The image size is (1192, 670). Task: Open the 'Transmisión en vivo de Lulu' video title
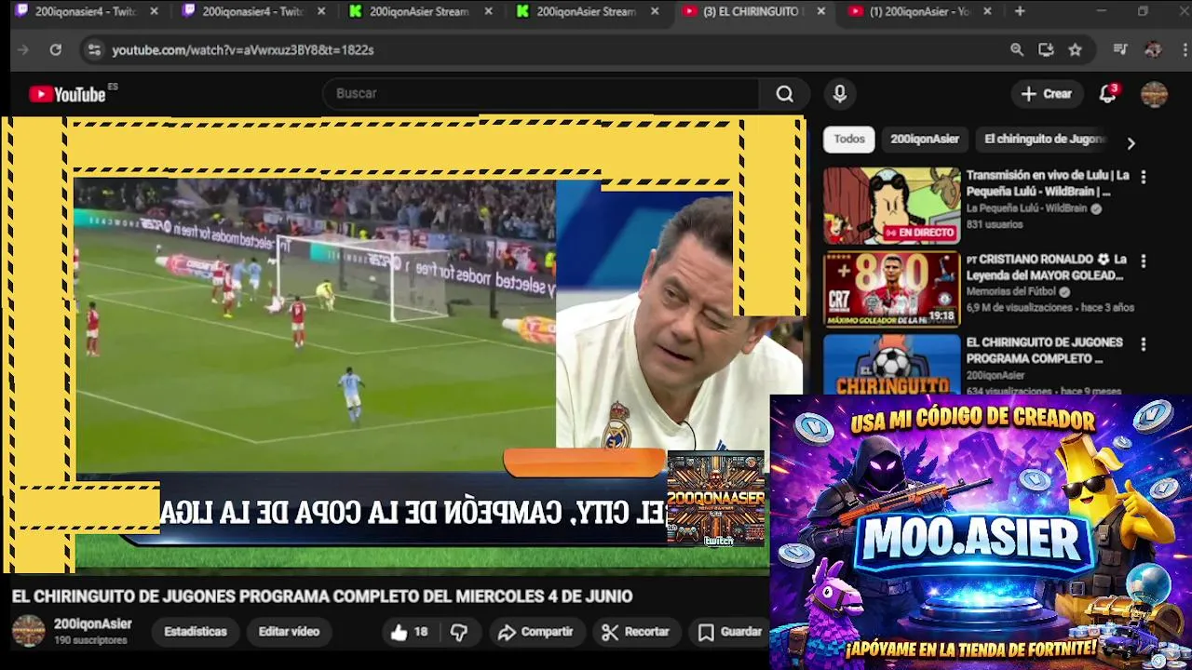coord(1048,183)
